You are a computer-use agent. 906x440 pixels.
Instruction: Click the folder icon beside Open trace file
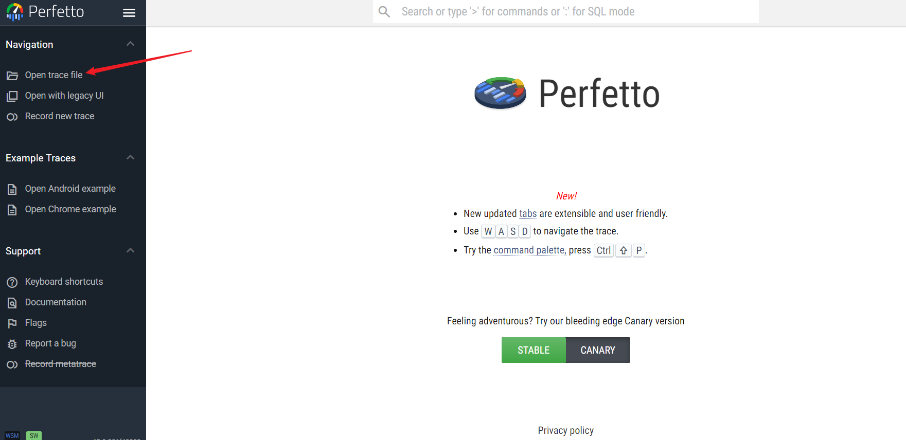(12, 76)
